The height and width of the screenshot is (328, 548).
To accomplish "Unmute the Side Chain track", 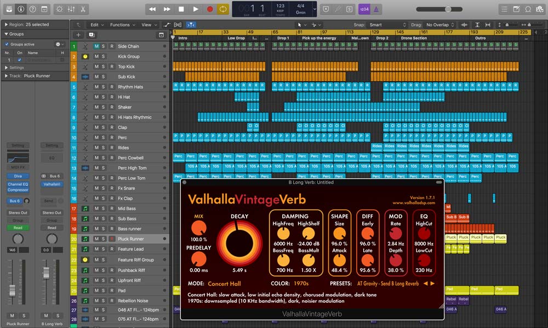I will coord(96,47).
